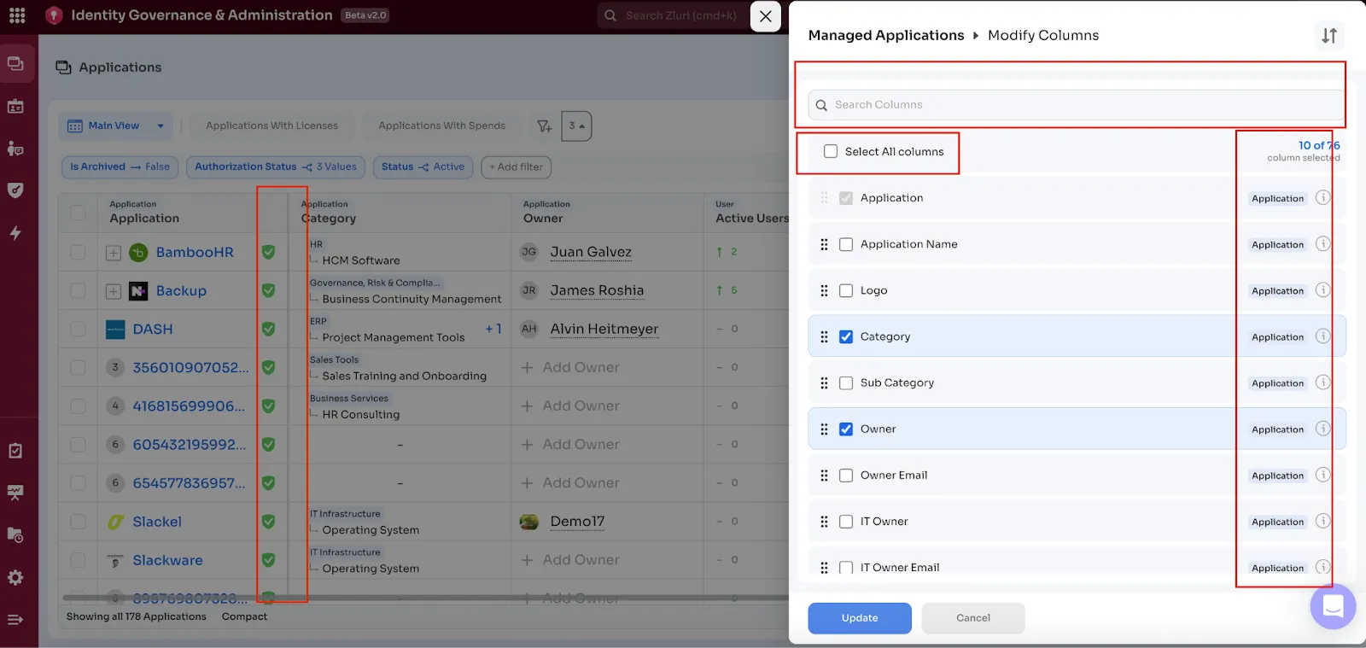Click the Update button
1366x648 pixels.
tap(860, 618)
